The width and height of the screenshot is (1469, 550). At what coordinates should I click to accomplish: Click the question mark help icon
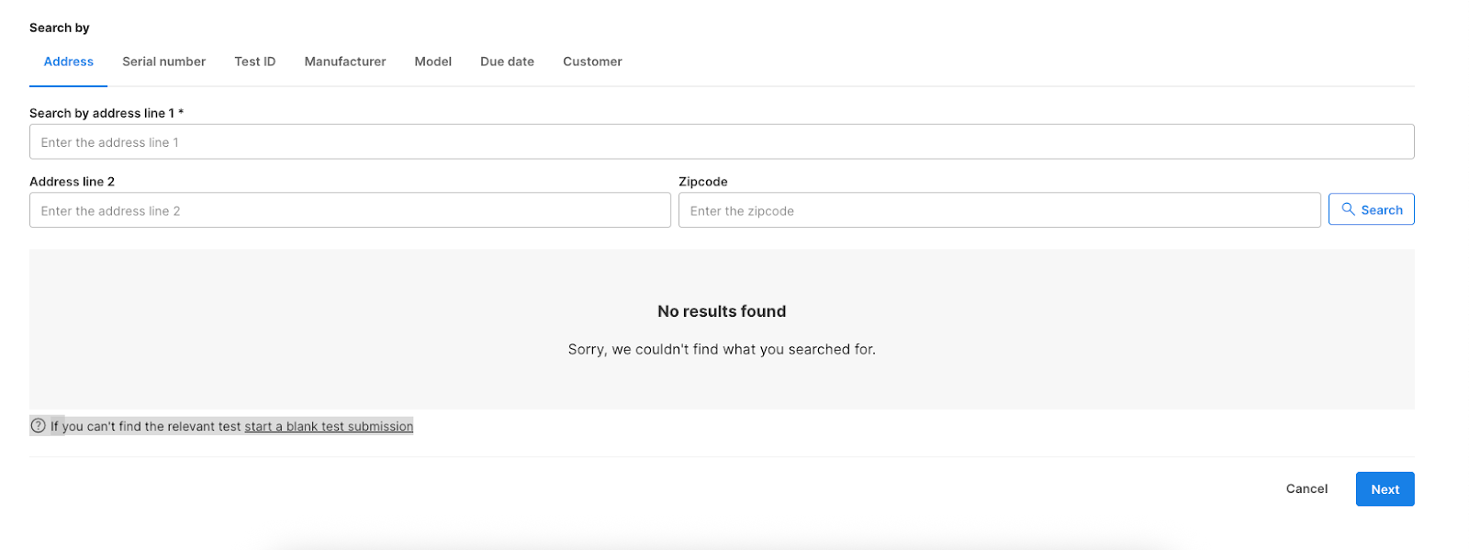click(x=39, y=426)
